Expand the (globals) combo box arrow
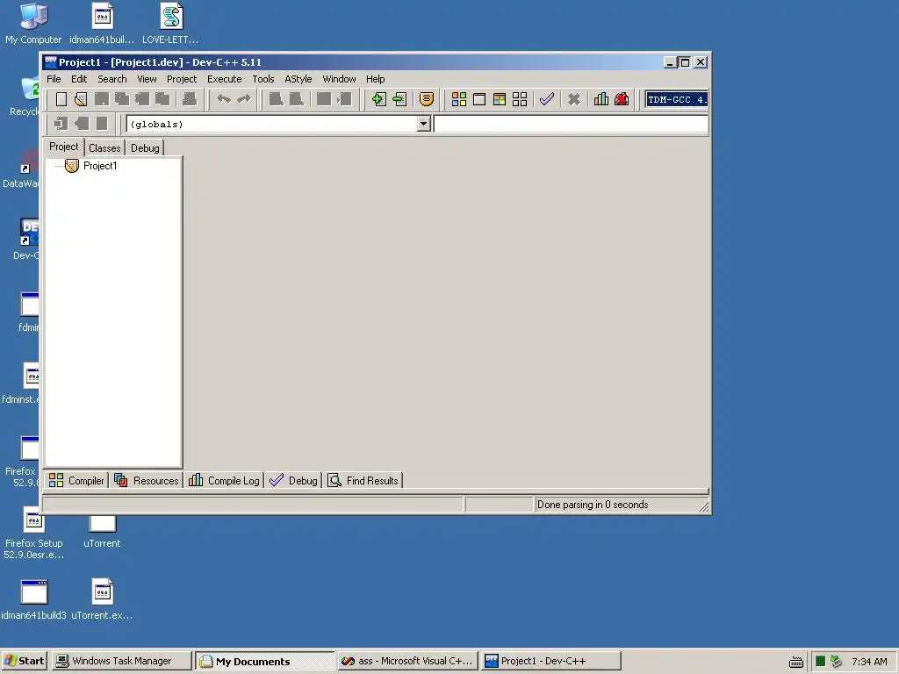Screen dimensions: 899x674 [423, 124]
